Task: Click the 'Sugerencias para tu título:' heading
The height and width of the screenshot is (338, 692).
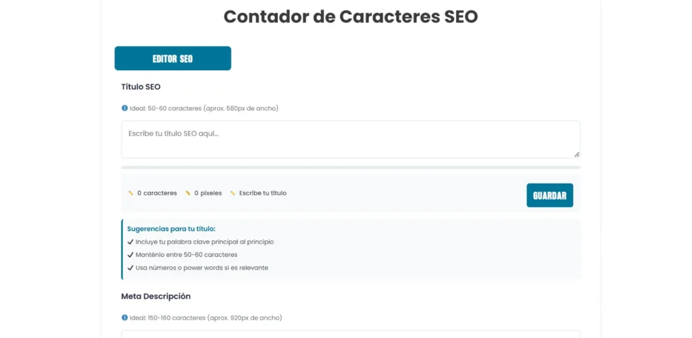Action: coord(171,229)
